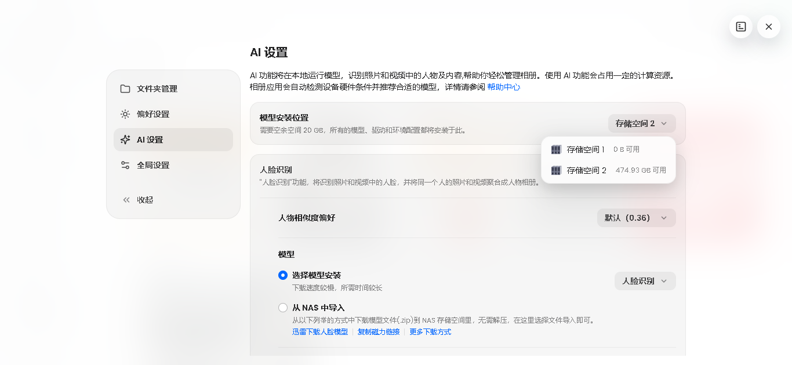Click the 模型安装位置 heading text
Image resolution: width=792 pixels, height=365 pixels.
tap(284, 118)
